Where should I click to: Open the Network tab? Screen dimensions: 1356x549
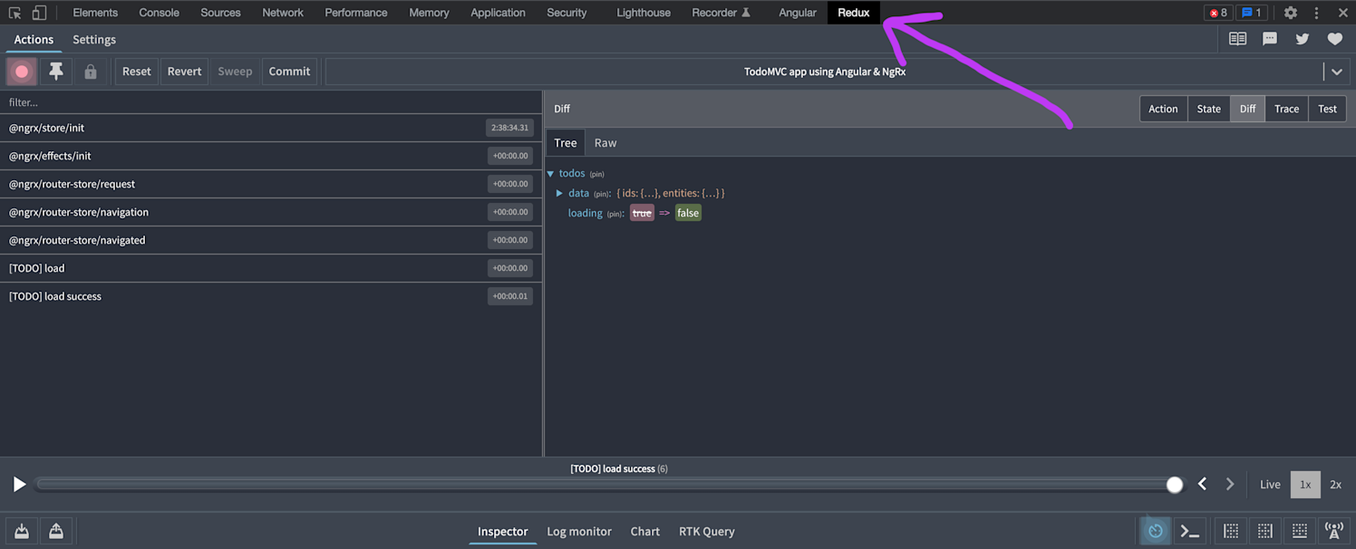point(283,13)
